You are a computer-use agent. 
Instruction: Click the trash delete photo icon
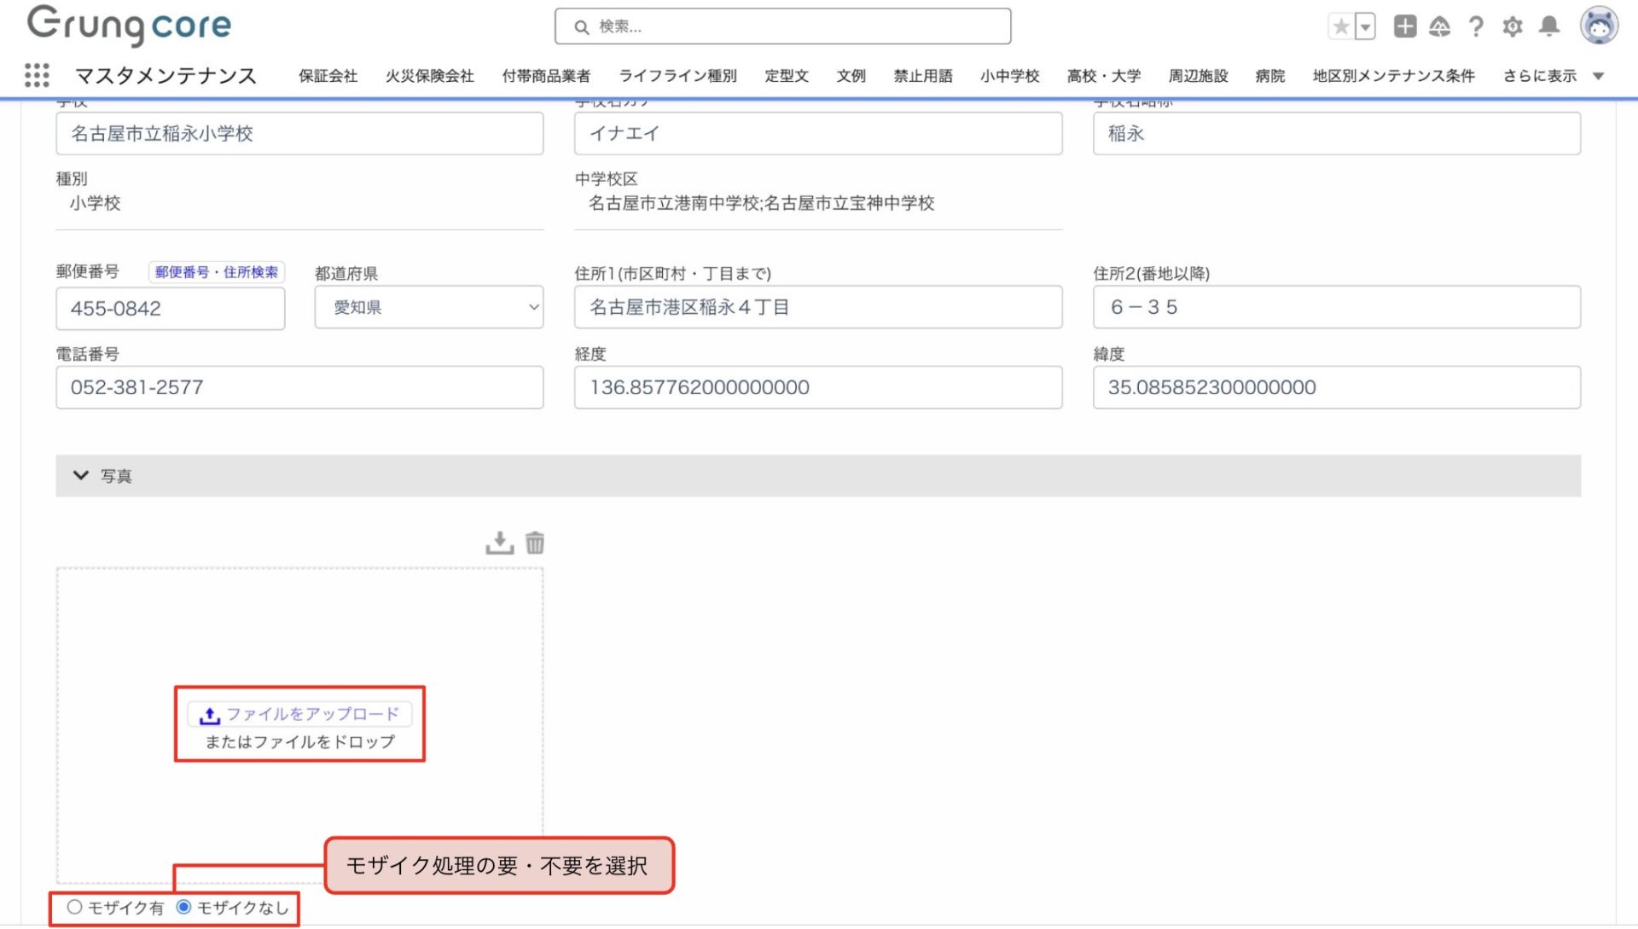[x=535, y=543]
